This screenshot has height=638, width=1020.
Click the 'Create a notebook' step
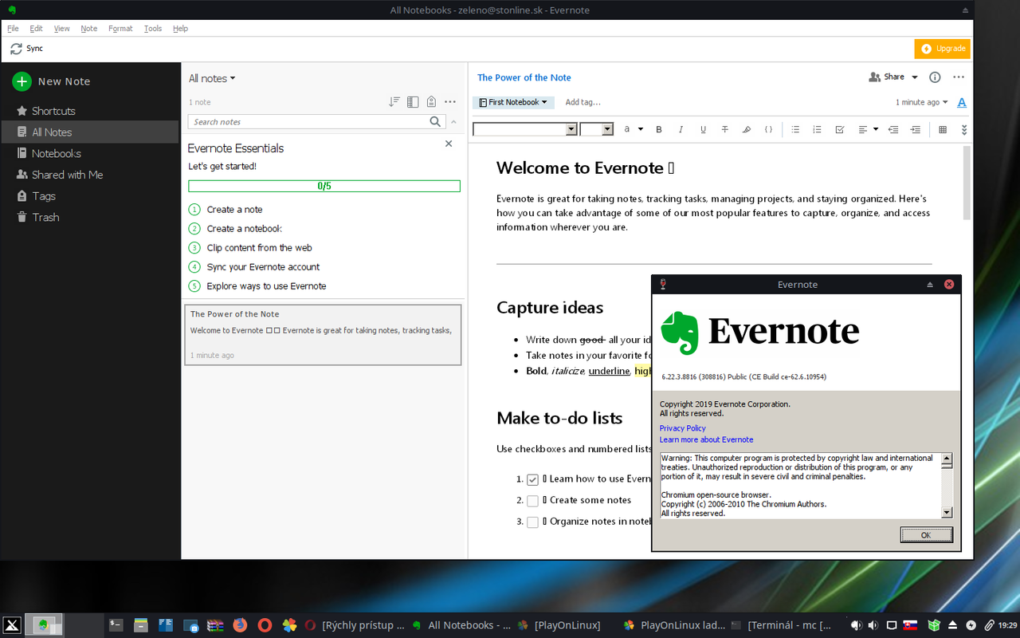pyautogui.click(x=244, y=229)
